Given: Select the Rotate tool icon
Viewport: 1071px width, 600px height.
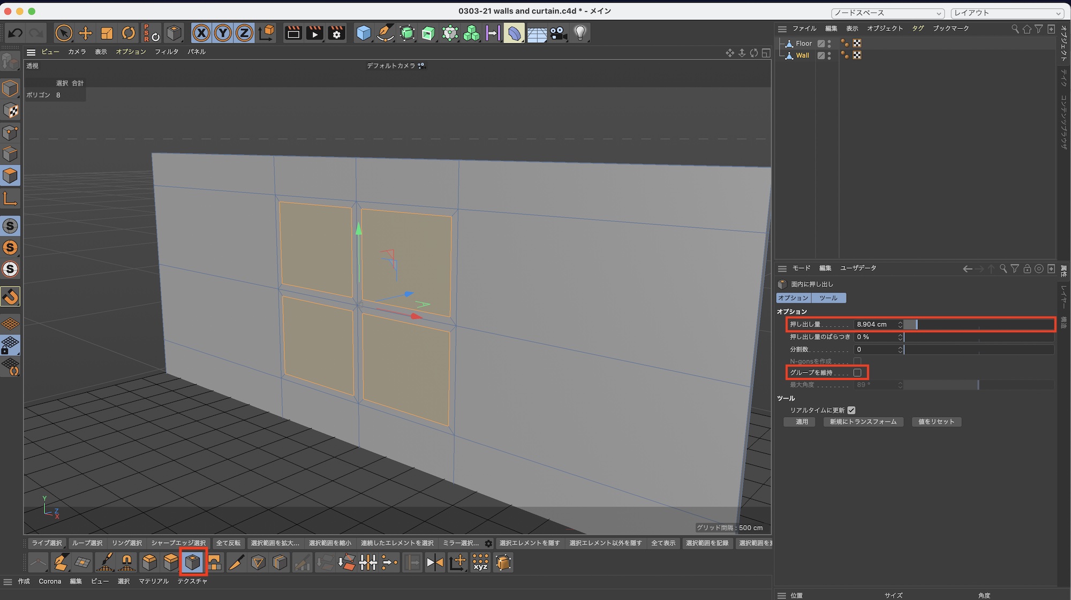Looking at the screenshot, I should [x=129, y=33].
